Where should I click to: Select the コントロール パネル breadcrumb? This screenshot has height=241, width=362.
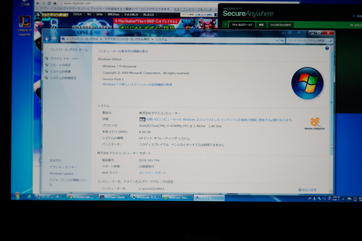coord(84,39)
